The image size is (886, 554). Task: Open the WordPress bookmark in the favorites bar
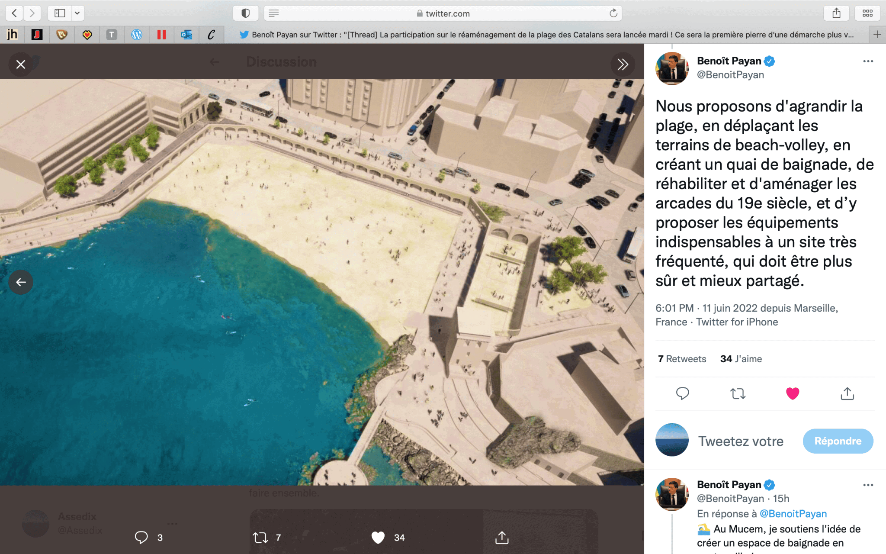[137, 35]
